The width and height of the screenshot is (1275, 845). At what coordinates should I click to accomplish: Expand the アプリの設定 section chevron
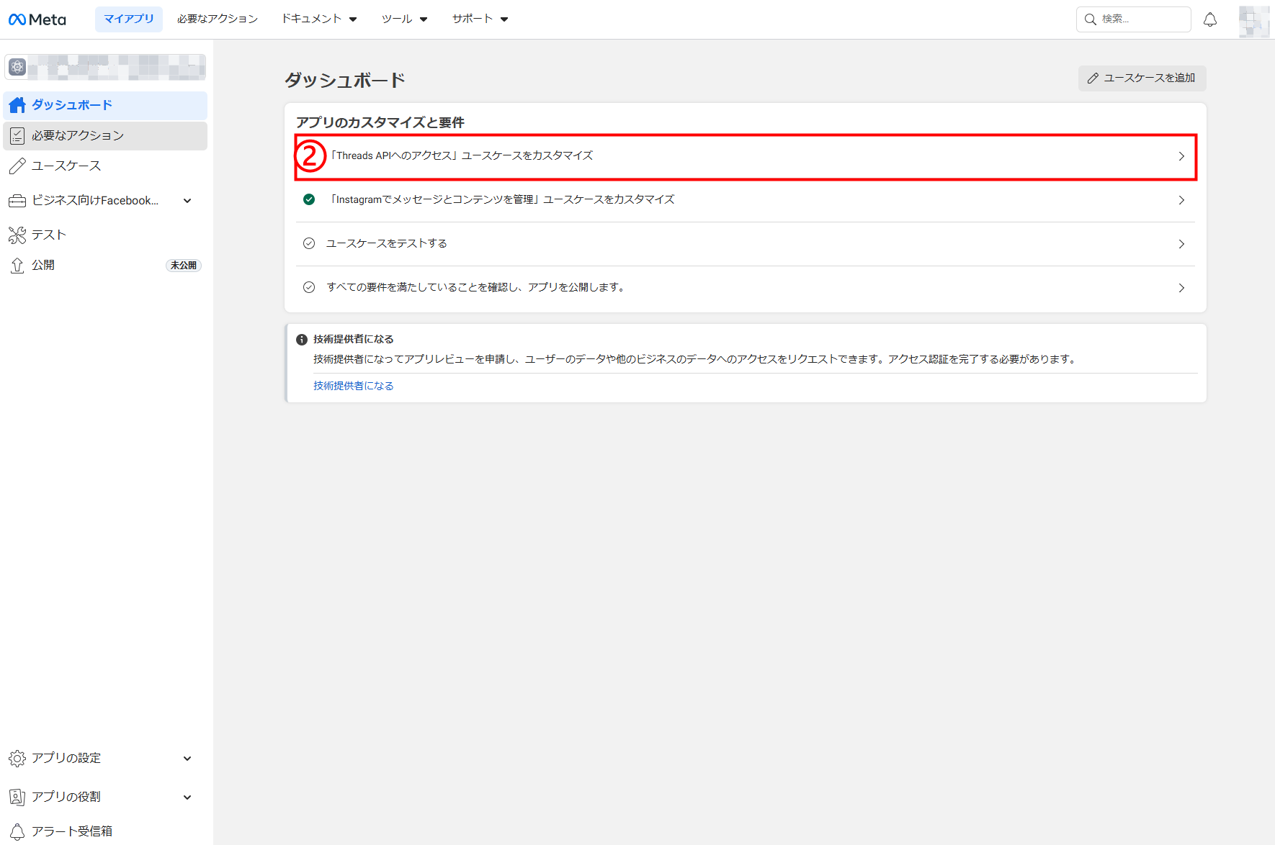187,759
